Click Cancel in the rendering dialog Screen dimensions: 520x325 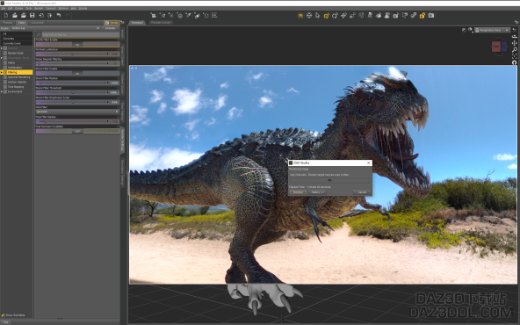(x=362, y=192)
